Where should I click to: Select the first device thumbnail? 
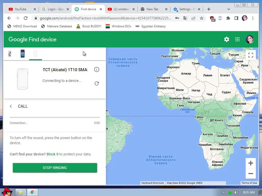click(x=10, y=54)
